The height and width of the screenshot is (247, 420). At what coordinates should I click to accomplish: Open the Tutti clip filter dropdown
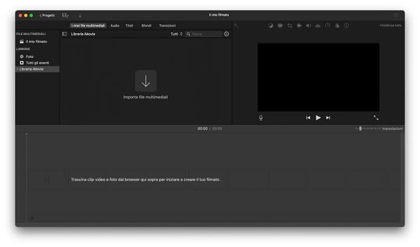[x=177, y=34]
